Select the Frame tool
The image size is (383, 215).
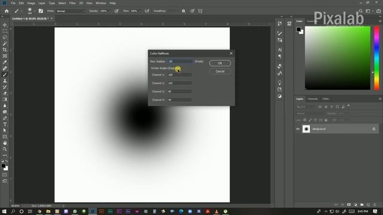(x=5, y=56)
